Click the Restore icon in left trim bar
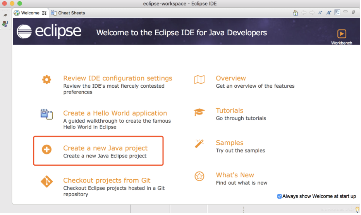The image size is (361, 215). coord(5,16)
